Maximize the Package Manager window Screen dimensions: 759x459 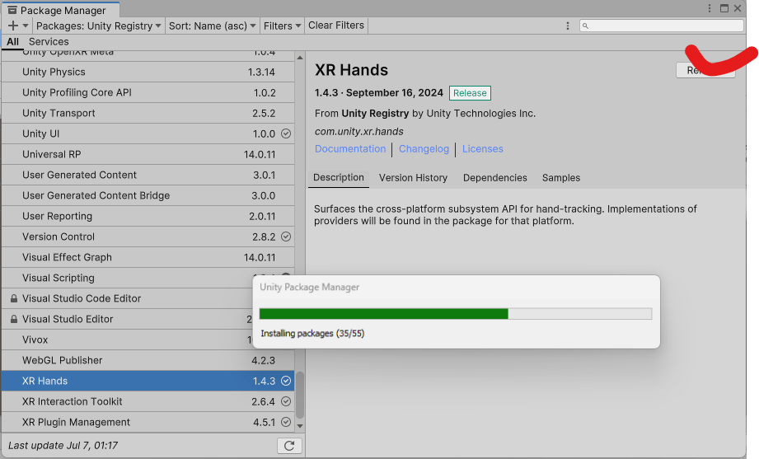pyautogui.click(x=724, y=8)
